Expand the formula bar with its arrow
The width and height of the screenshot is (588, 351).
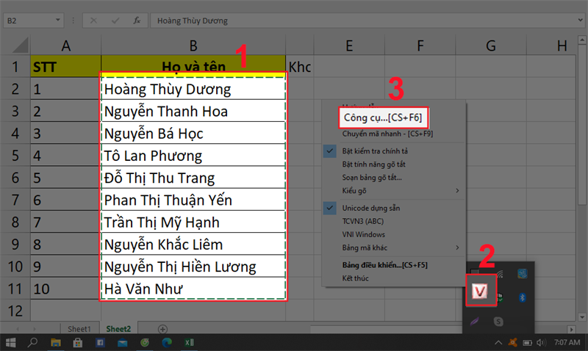(x=581, y=21)
